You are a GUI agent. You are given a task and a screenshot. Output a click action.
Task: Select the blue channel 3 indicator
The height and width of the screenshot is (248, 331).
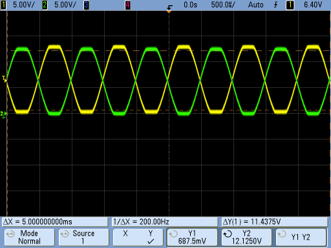click(86, 5)
